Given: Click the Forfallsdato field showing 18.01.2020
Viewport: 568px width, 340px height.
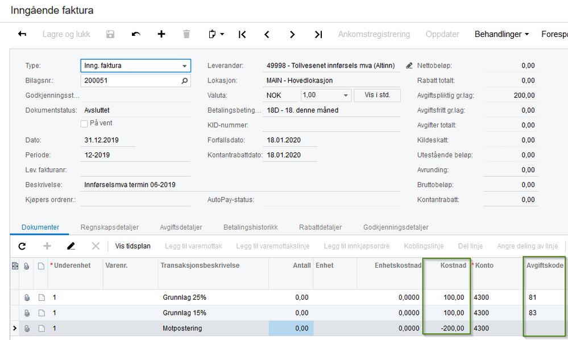Looking at the screenshot, I should click(x=290, y=140).
